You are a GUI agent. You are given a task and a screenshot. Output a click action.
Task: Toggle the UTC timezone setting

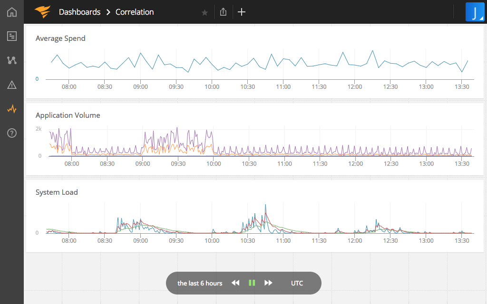297,283
